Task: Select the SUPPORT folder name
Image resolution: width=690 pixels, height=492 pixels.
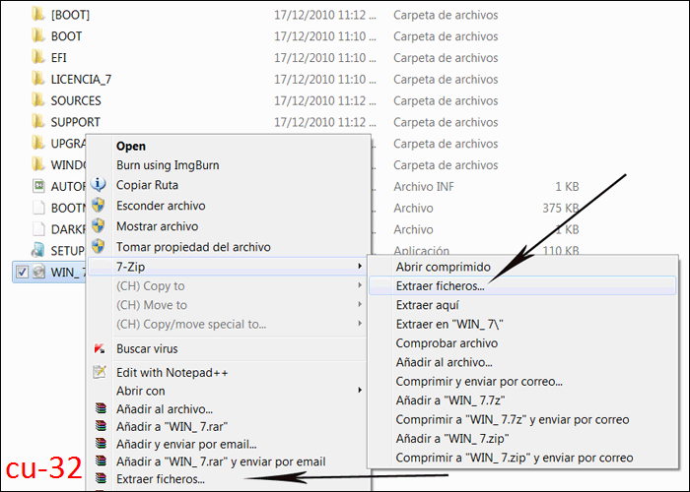Action: (75, 122)
